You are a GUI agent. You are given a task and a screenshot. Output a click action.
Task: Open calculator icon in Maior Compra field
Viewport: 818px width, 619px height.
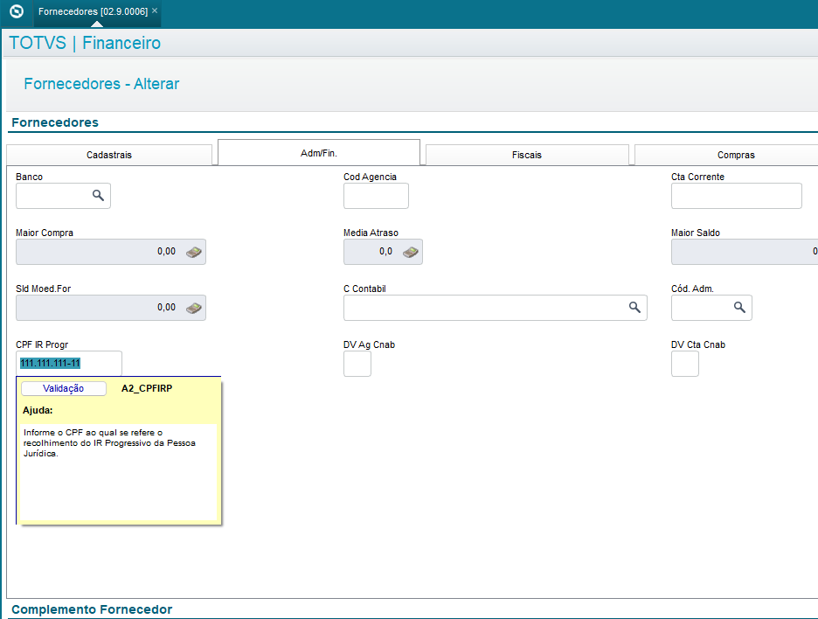point(193,252)
